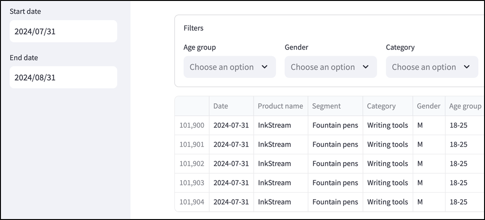Click gender M cell in row 101,901
Image resolution: width=485 pixels, height=220 pixels.
coord(429,145)
